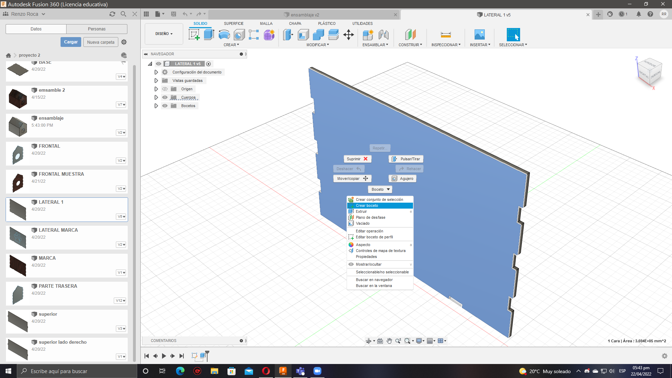Open the MODIFICAR dropdown menu
Screen dimensions: 672x378
(318, 45)
